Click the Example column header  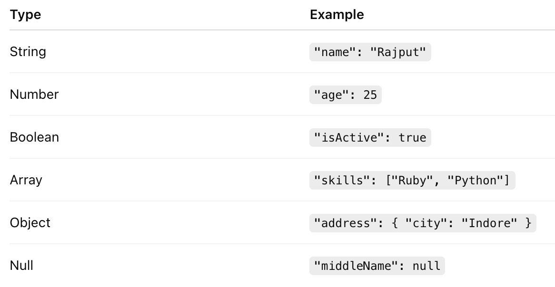[337, 14]
